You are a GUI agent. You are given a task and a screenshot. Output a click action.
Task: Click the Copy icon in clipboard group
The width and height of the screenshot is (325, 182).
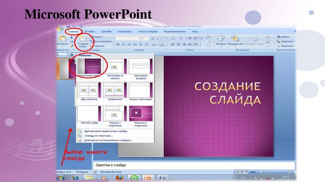coord(71,42)
